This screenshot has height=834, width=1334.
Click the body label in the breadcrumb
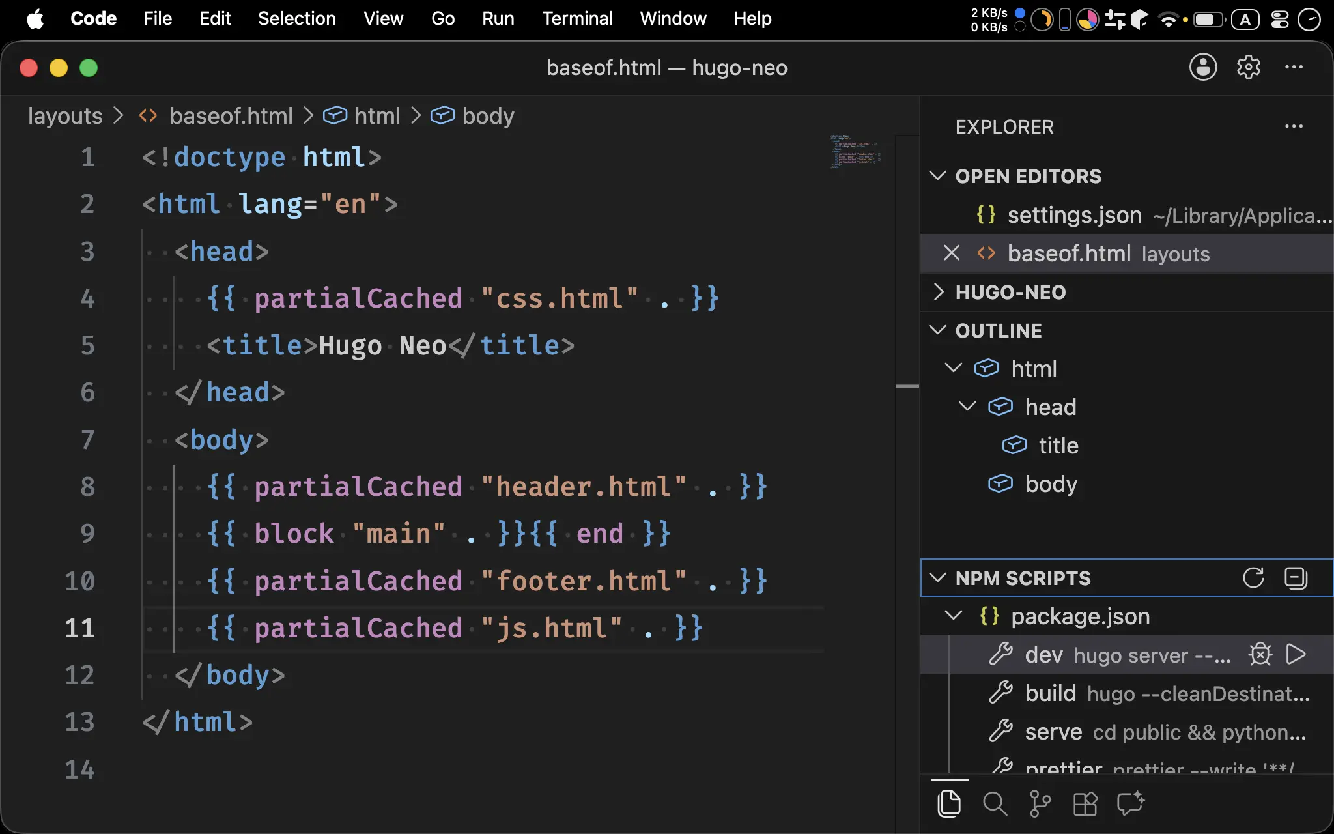click(488, 116)
